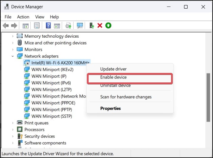Click the Forward arrow toolbar icon
This screenshot has width=213, height=158.
pos(14,25)
